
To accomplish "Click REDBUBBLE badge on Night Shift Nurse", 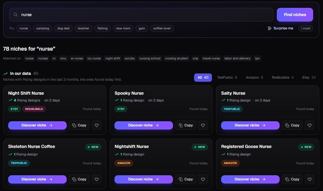I will pyautogui.click(x=34, y=109).
